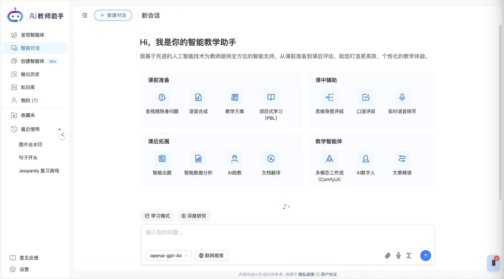Collapse the 最近使用 recent list
This screenshot has height=279, width=504.
pyautogui.click(x=59, y=129)
